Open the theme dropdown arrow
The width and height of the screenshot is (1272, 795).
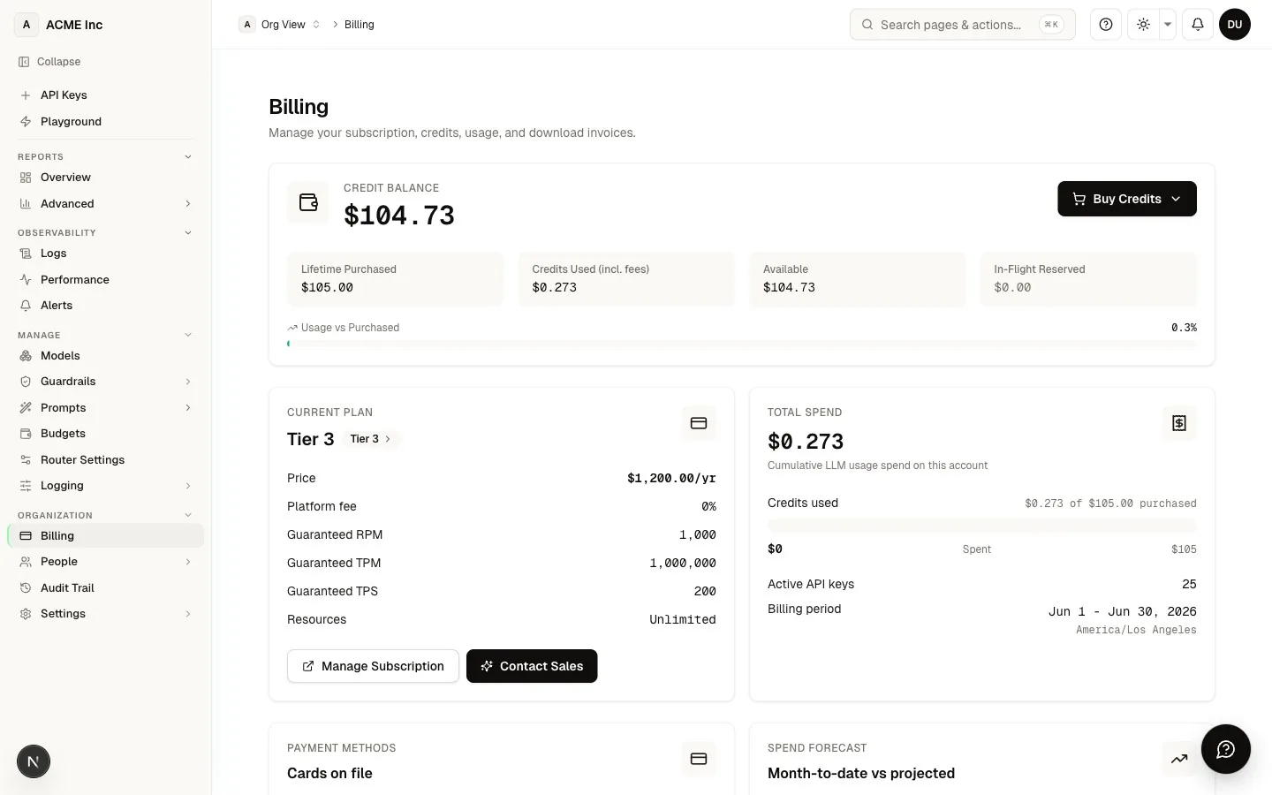(x=1168, y=25)
